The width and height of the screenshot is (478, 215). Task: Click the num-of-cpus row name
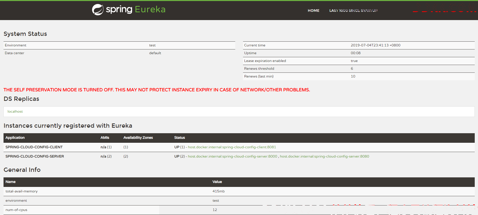pyautogui.click(x=16, y=210)
